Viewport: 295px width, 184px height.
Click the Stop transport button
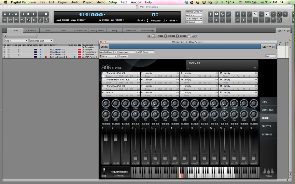click(28, 14)
